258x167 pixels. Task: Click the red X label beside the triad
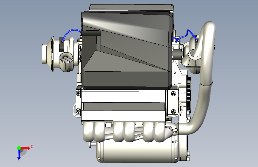click(x=32, y=146)
